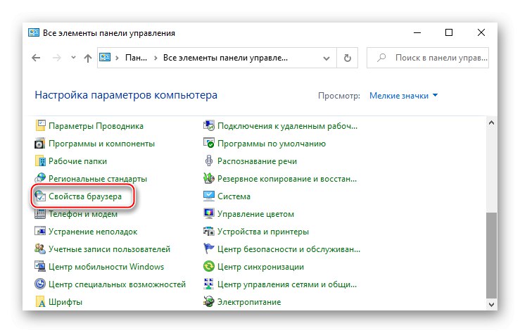Click the Forward navigation arrow
The image size is (520, 333).
tap(57, 58)
